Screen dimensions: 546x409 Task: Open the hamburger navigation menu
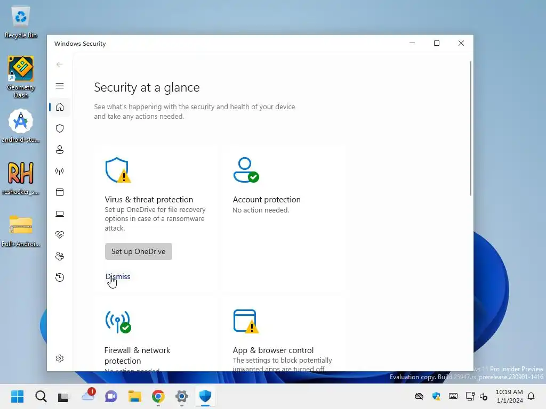click(60, 86)
